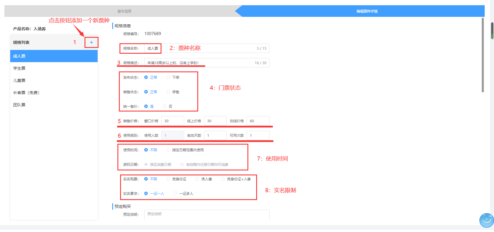Image resolution: width=494 pixels, height=232 pixels.
Task: Select 下架 publish status radio
Action: [x=168, y=77]
